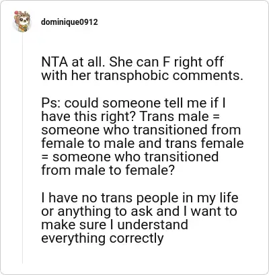Click the word 'NTA' in the comment

pos(54,62)
